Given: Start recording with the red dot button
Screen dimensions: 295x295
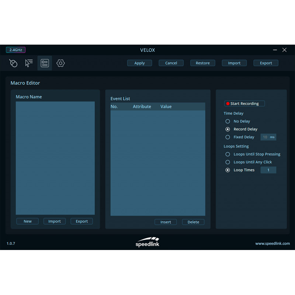Looking at the screenshot, I should pos(244,104).
